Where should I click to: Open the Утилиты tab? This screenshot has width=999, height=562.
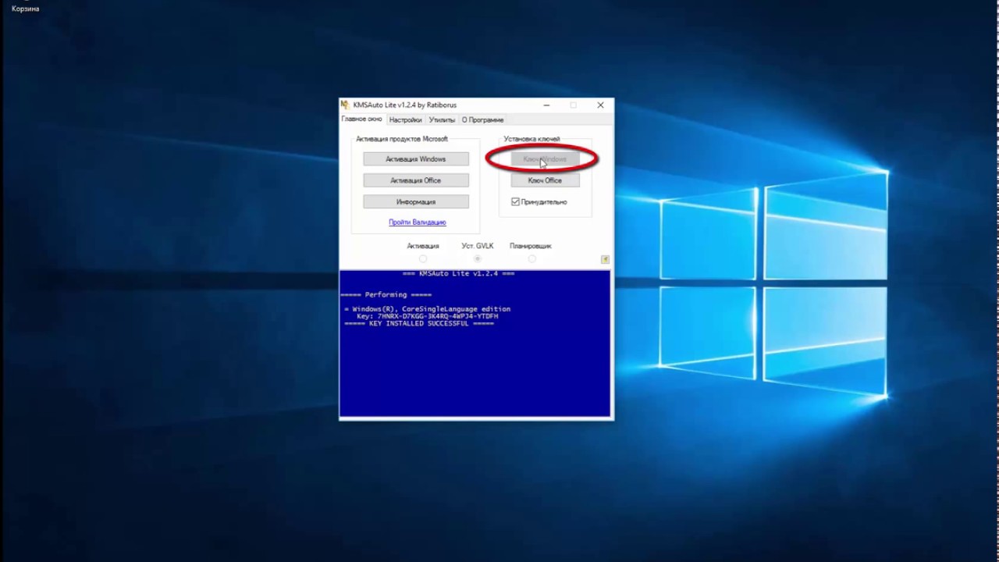pos(442,120)
